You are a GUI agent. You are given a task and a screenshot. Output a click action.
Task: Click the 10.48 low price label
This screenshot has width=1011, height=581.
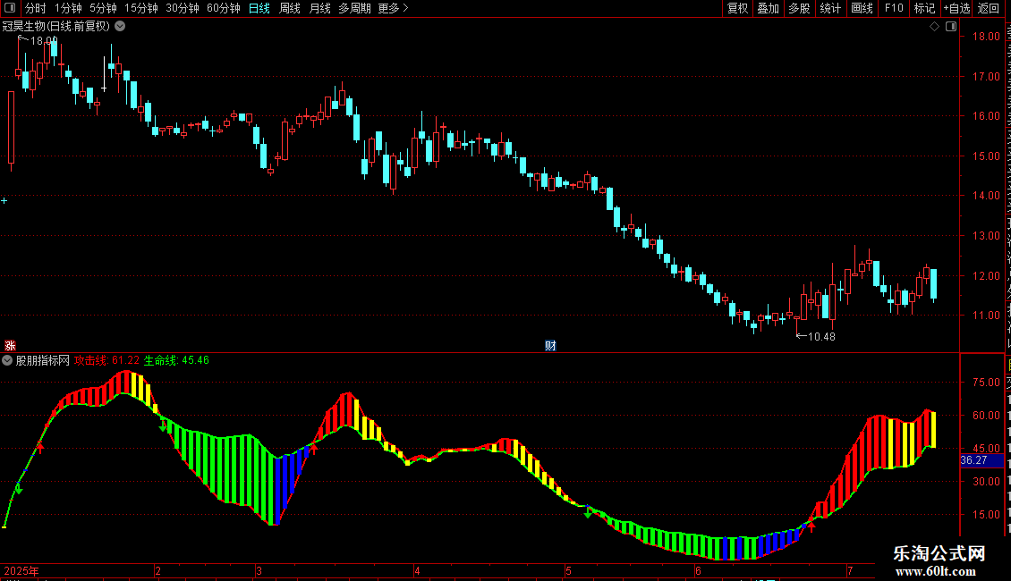(821, 337)
